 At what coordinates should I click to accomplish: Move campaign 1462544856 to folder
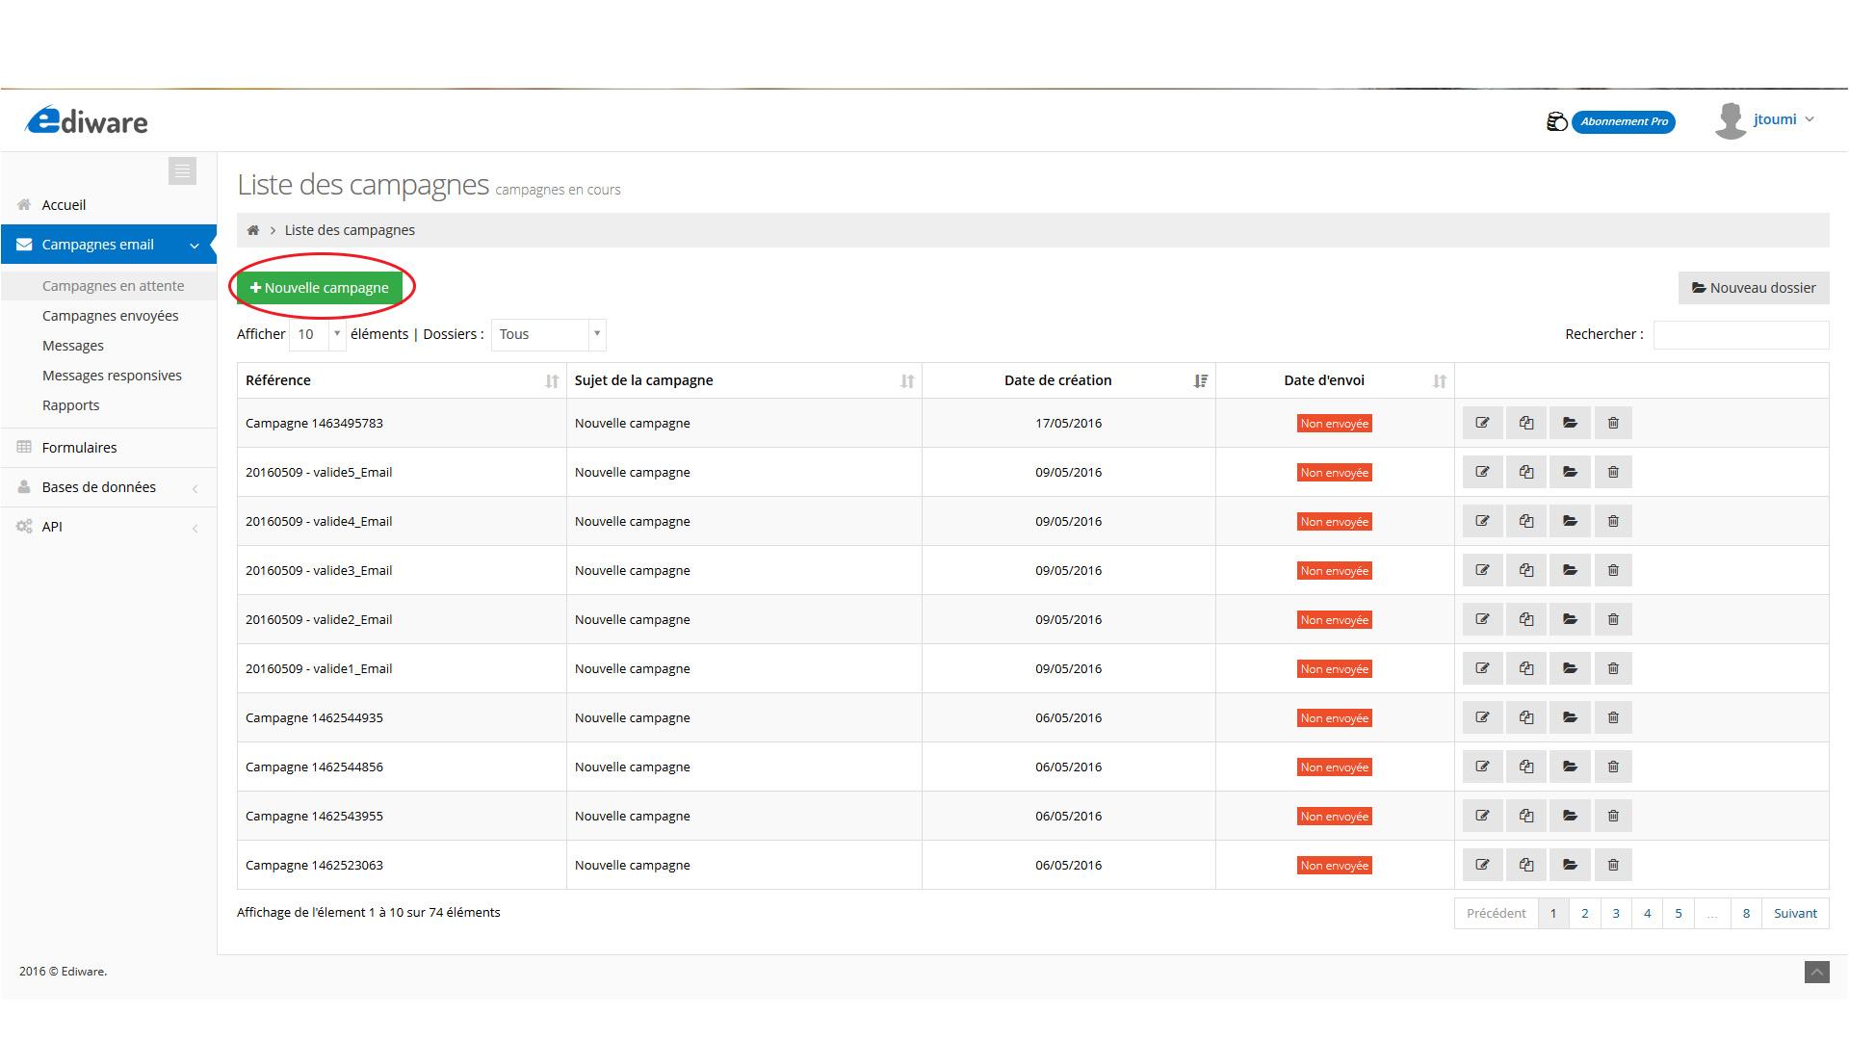click(1570, 767)
